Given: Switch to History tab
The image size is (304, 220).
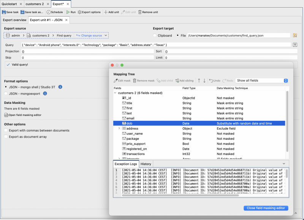Looking at the screenshot, I should click(146, 164).
